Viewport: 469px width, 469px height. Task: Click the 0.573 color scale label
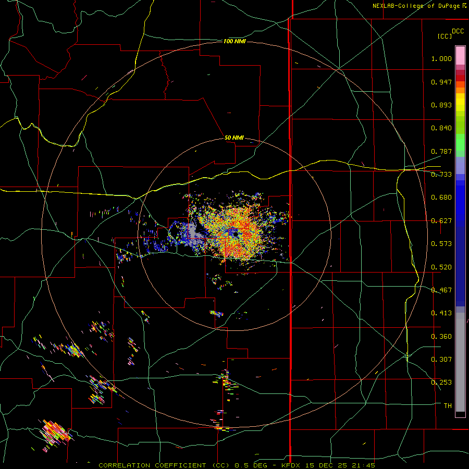click(441, 244)
